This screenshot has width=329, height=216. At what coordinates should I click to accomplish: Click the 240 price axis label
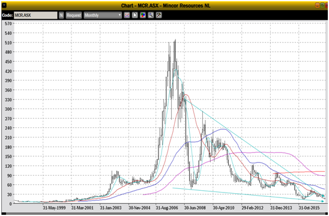(x=8, y=128)
